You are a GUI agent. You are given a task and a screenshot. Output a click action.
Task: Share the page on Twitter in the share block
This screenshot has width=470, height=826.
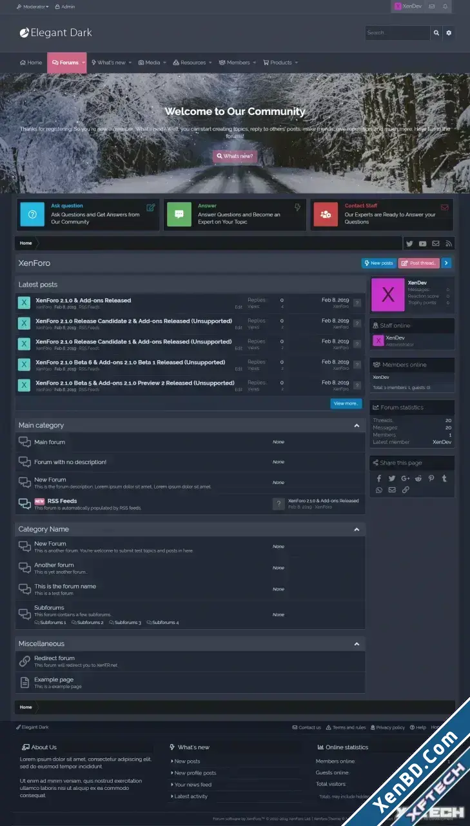392,478
